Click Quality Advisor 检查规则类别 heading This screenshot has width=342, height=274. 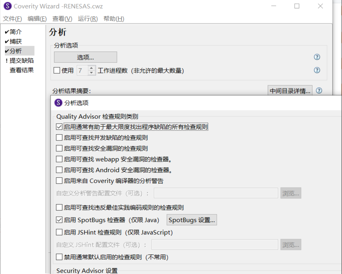click(97, 116)
